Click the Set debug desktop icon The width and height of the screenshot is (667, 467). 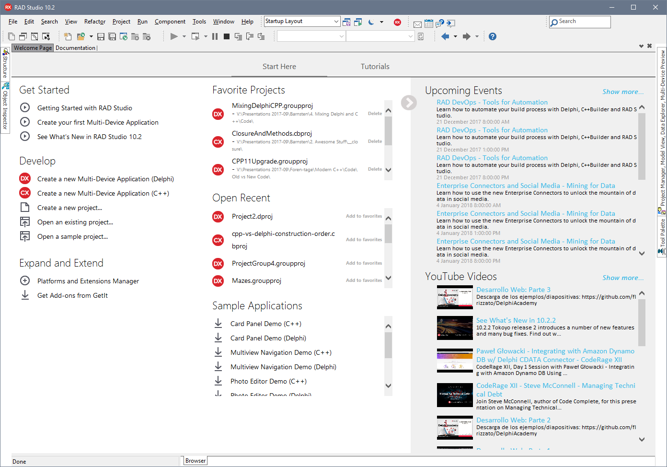pos(358,22)
